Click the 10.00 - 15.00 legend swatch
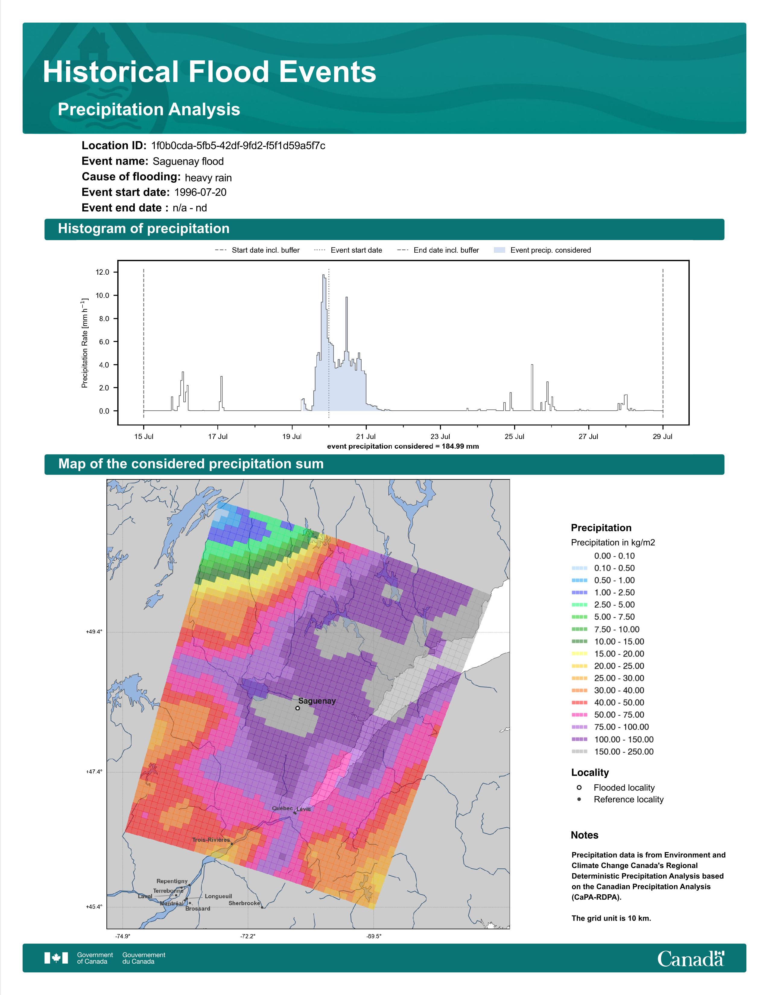Image resolution: width=769 pixels, height=995 pixels. click(x=580, y=642)
